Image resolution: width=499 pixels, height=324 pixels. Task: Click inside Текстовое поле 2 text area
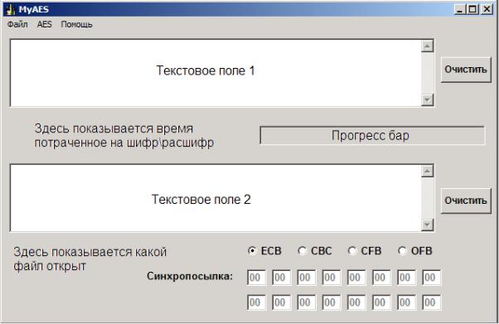pyautogui.click(x=216, y=198)
